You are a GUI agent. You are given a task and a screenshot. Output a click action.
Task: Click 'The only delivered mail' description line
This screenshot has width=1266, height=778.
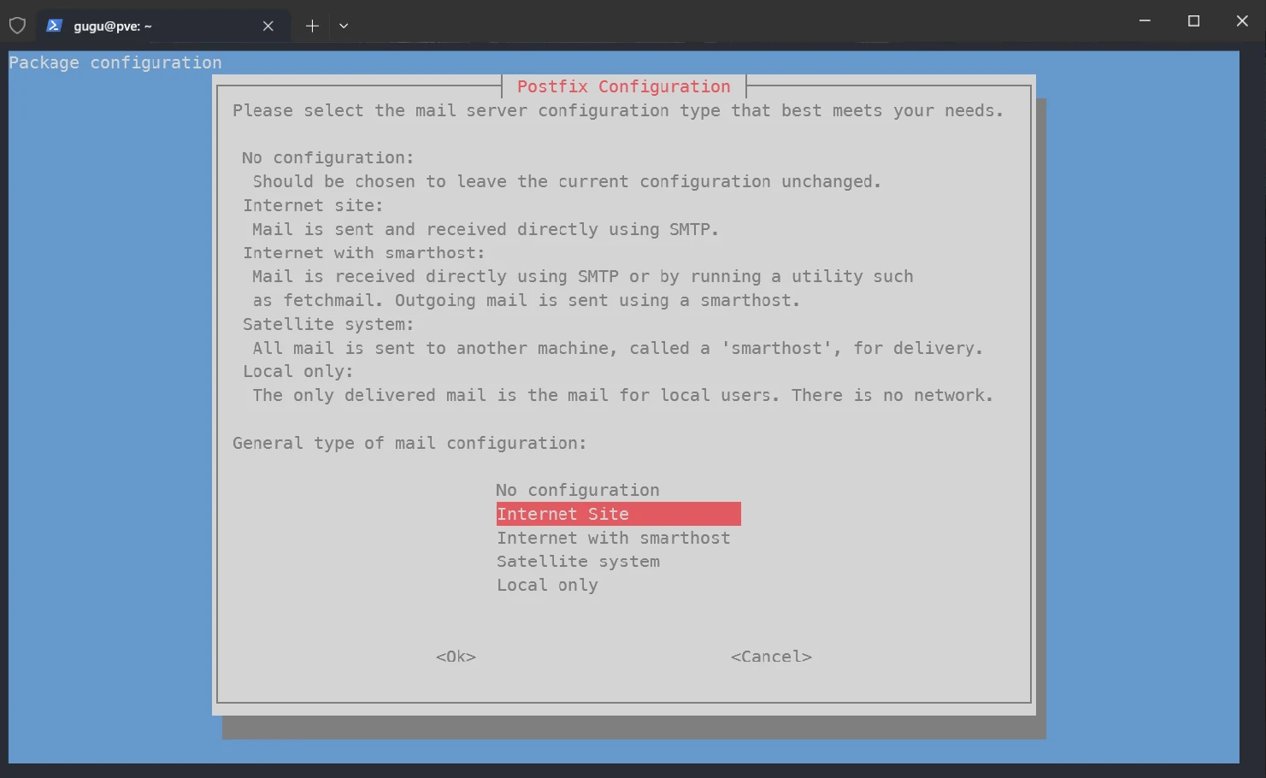(x=623, y=395)
